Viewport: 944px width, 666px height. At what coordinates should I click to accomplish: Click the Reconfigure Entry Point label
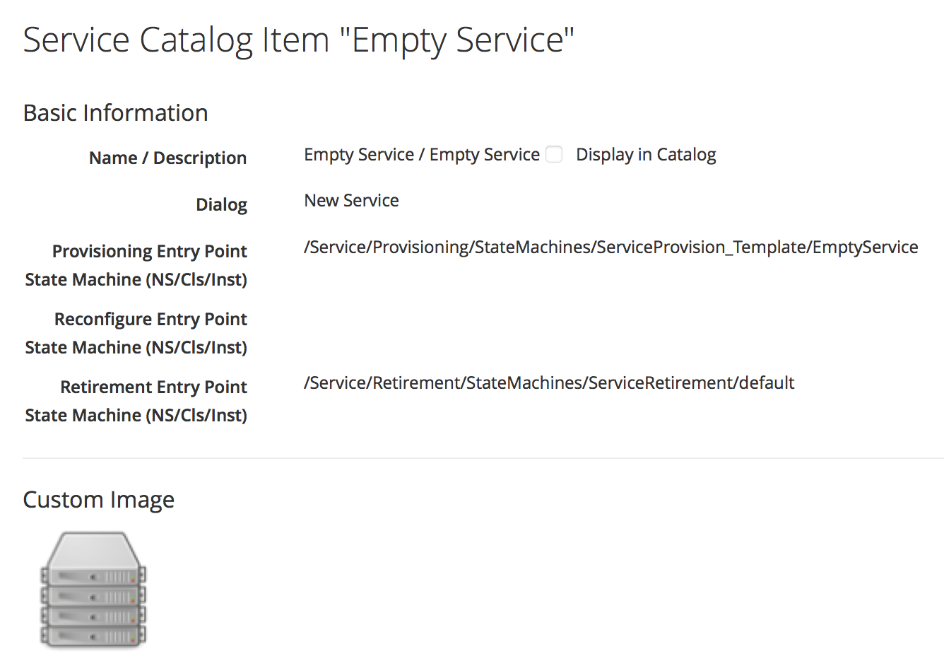151,320
